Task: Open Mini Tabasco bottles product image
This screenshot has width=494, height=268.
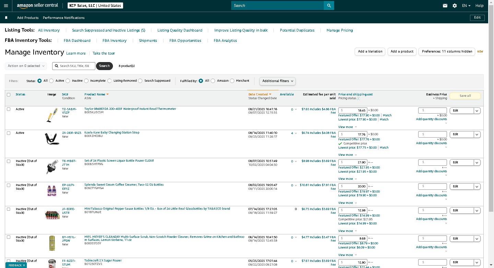Action: pyautogui.click(x=52, y=215)
